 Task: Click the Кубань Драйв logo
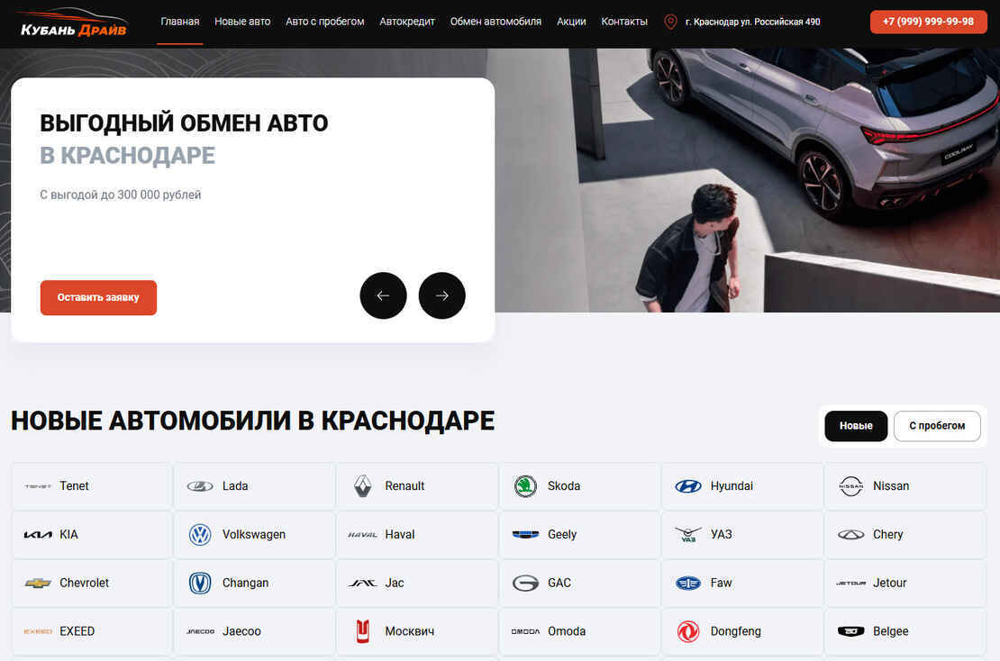click(74, 23)
